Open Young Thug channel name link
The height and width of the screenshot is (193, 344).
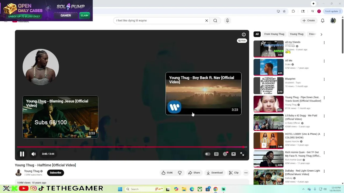32,171
